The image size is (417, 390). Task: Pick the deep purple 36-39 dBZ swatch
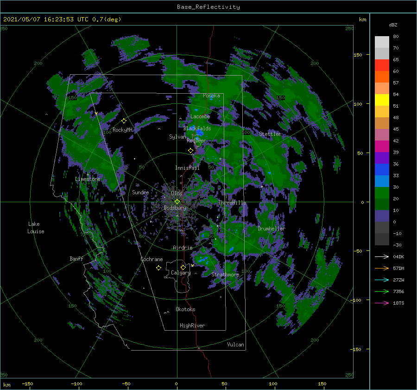(x=382, y=158)
